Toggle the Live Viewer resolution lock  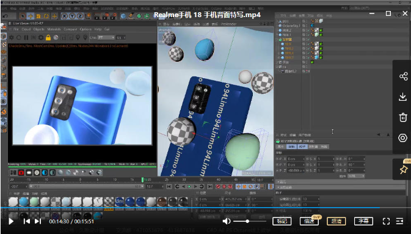click(x=48, y=37)
